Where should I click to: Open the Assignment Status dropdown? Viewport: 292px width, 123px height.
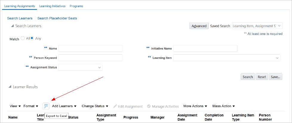99,67
